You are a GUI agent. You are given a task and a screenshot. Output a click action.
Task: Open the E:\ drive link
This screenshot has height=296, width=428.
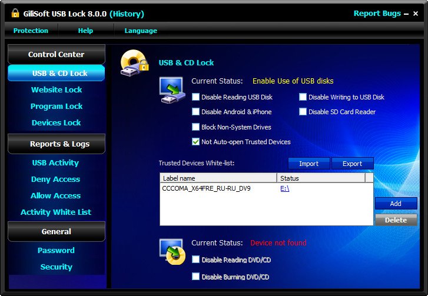(285, 188)
